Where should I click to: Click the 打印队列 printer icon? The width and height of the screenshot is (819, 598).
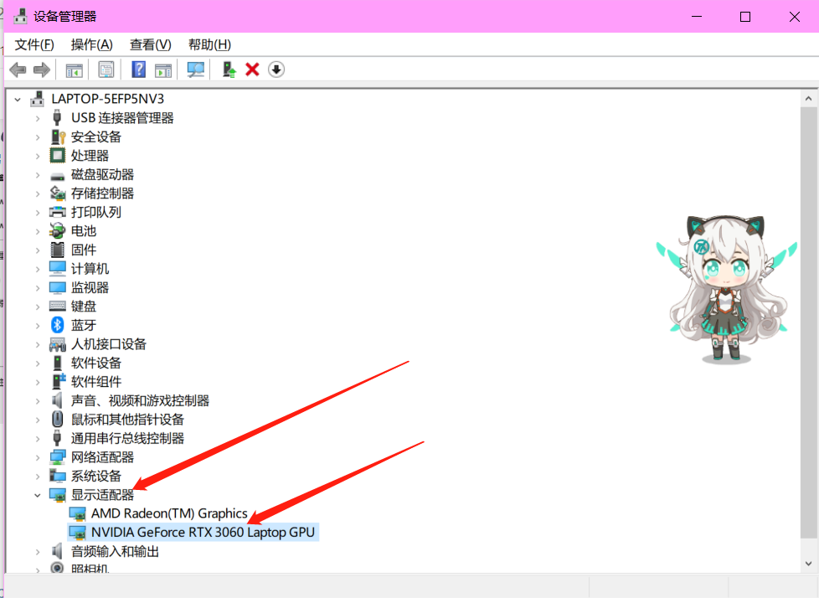coord(58,212)
